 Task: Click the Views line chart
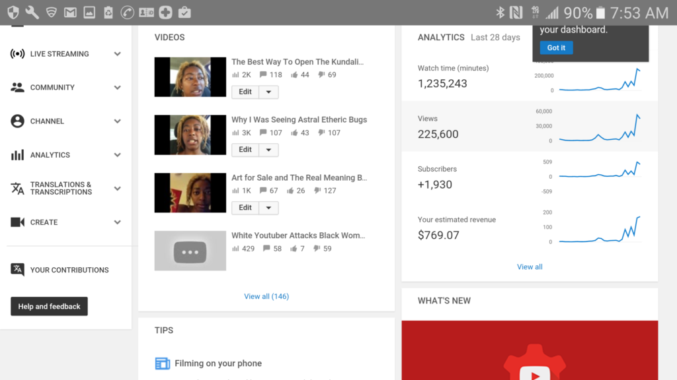[x=600, y=127]
